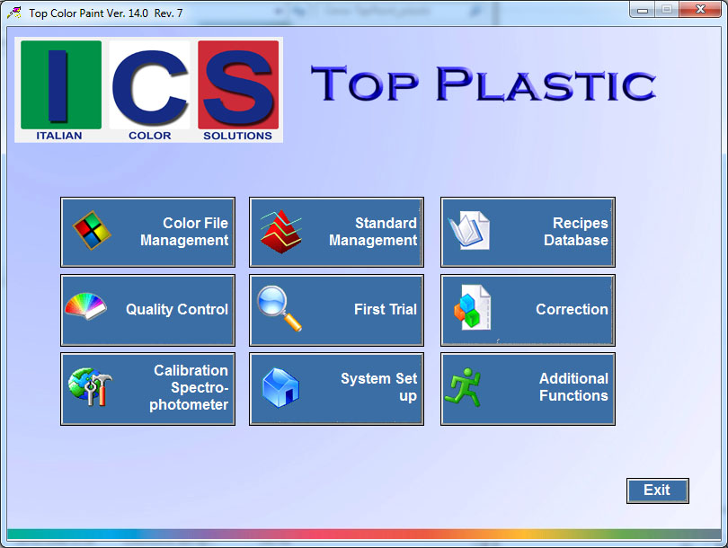Click the Top Color Paint title bar icon
Viewport: 728px width, 548px height.
(14, 13)
